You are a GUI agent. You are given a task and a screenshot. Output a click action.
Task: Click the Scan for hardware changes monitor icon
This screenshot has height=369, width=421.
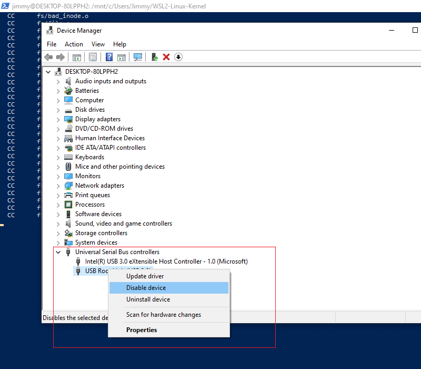(x=138, y=57)
